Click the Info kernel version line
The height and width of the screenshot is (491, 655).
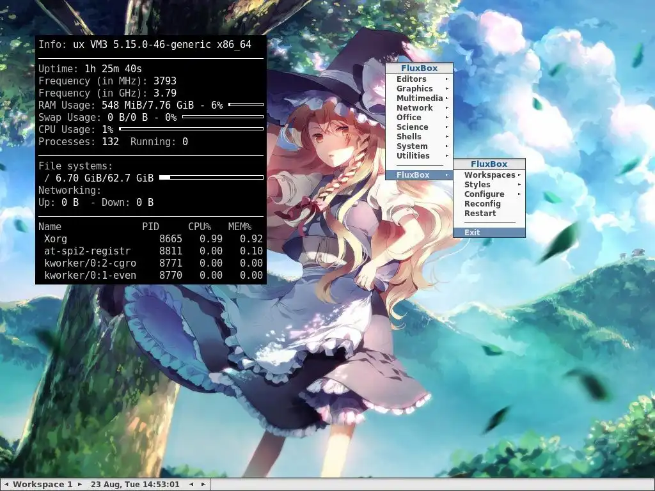pos(145,44)
